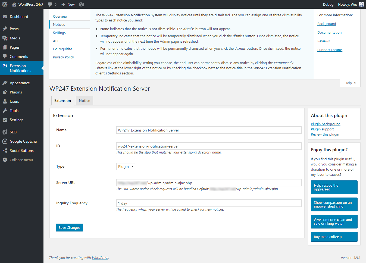This screenshot has width=366, height=263.
Task: Click the Google Captcha icon
Action: 5,141
